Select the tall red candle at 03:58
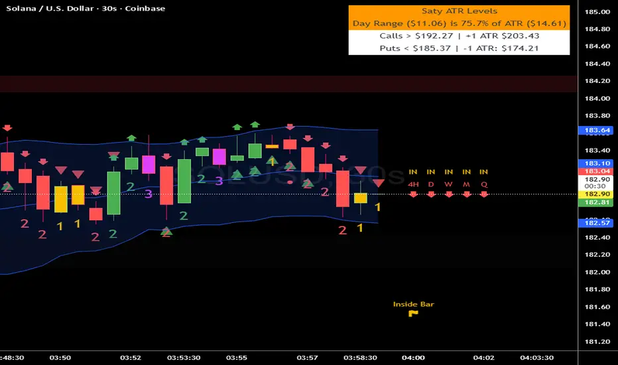Viewport: 618px width, 365px height. (x=343, y=188)
